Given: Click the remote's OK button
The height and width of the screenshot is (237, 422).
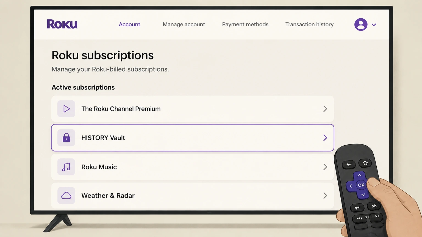Looking at the screenshot, I should pyautogui.click(x=361, y=185).
